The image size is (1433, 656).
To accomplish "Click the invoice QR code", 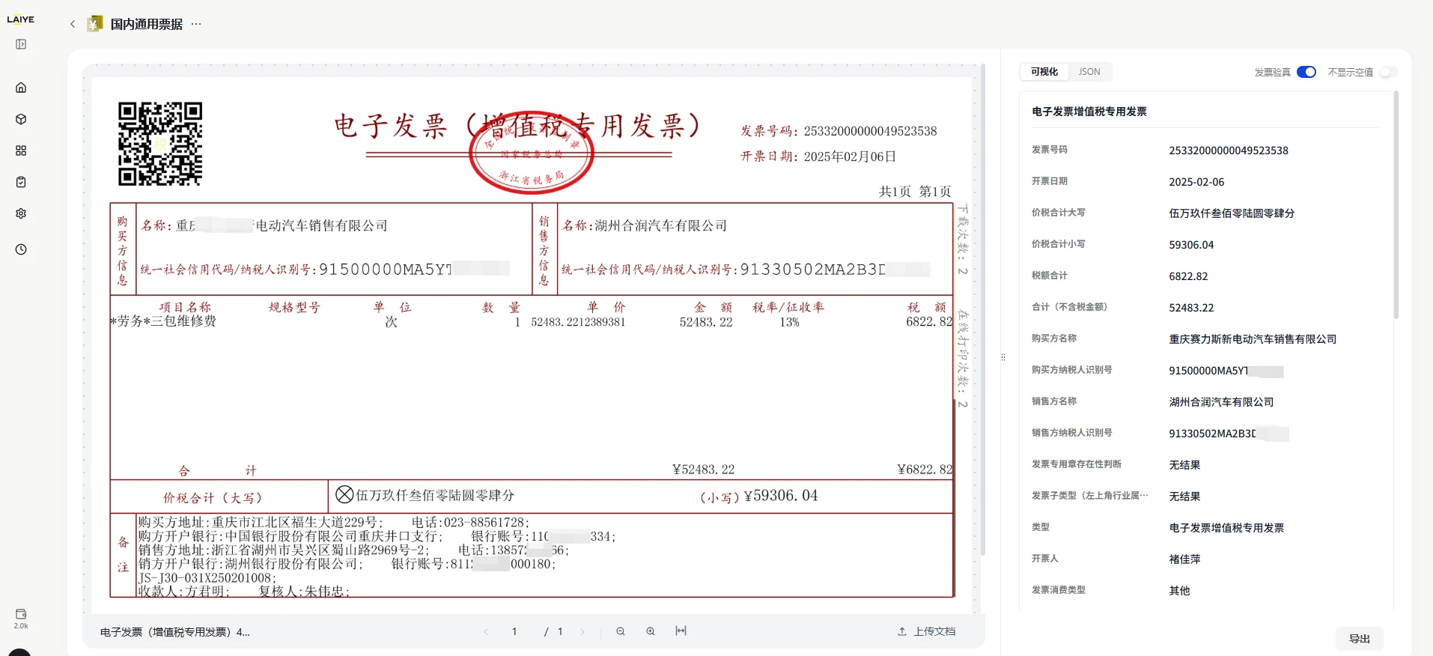I will (x=160, y=144).
